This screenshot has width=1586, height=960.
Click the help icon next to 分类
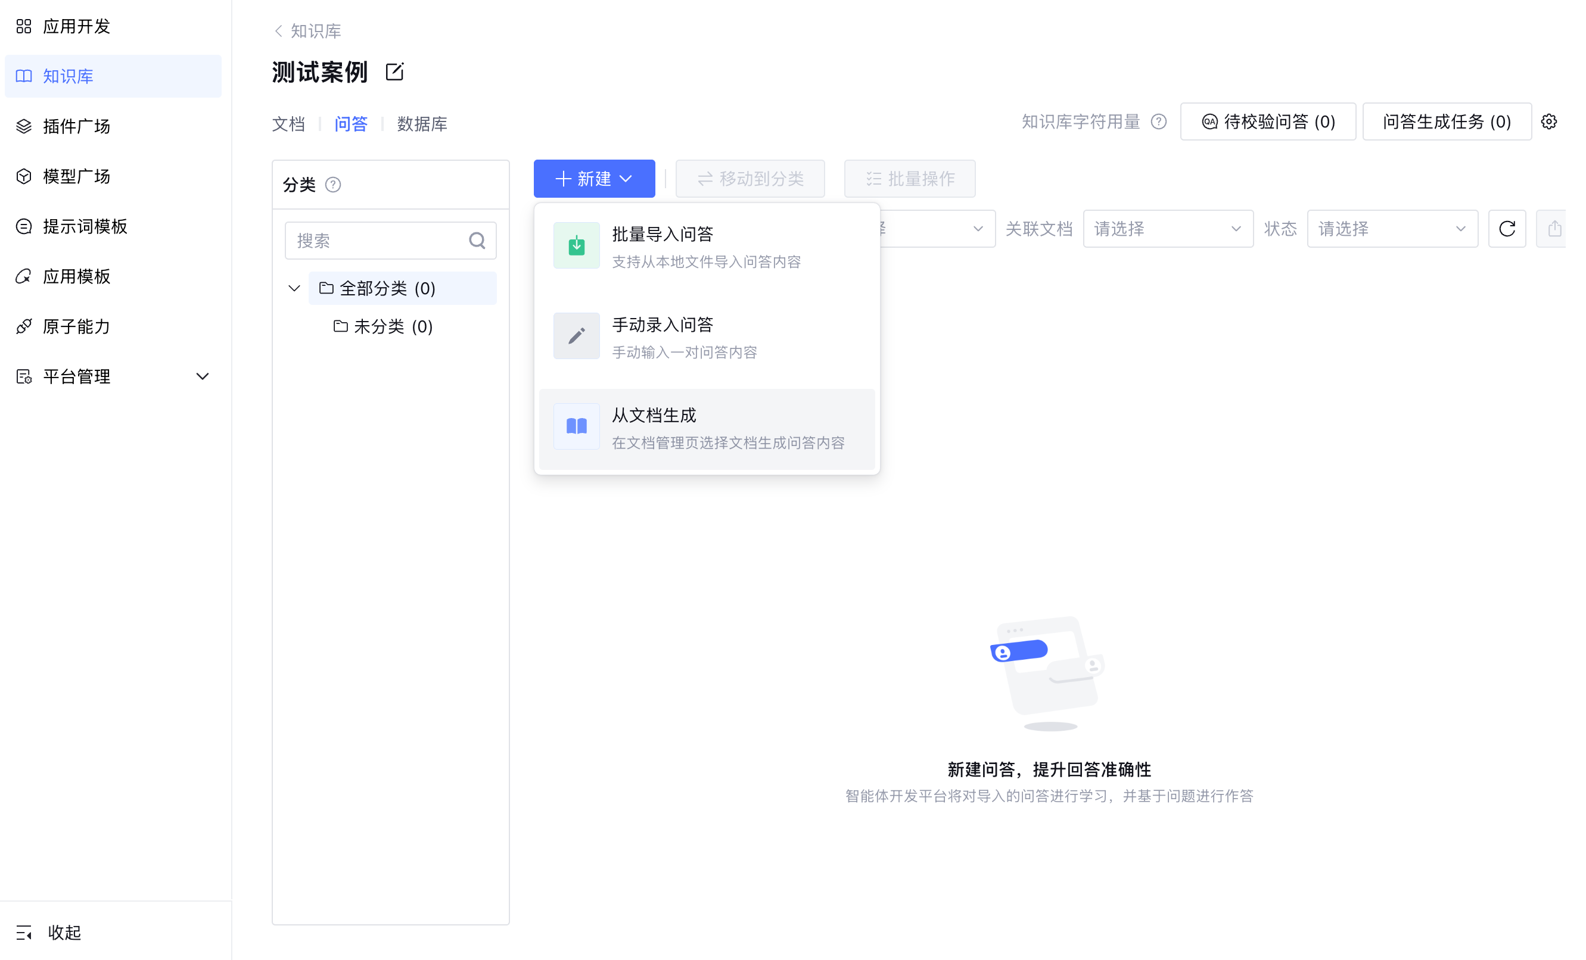[333, 185]
